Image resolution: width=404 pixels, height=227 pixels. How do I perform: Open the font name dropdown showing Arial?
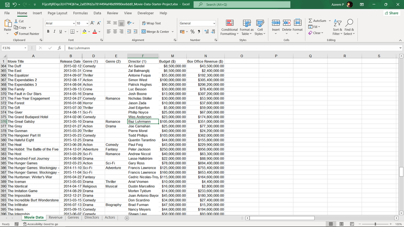(x=74, y=23)
